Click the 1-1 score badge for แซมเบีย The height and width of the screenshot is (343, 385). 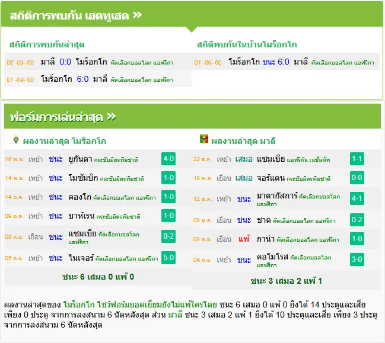click(x=357, y=159)
